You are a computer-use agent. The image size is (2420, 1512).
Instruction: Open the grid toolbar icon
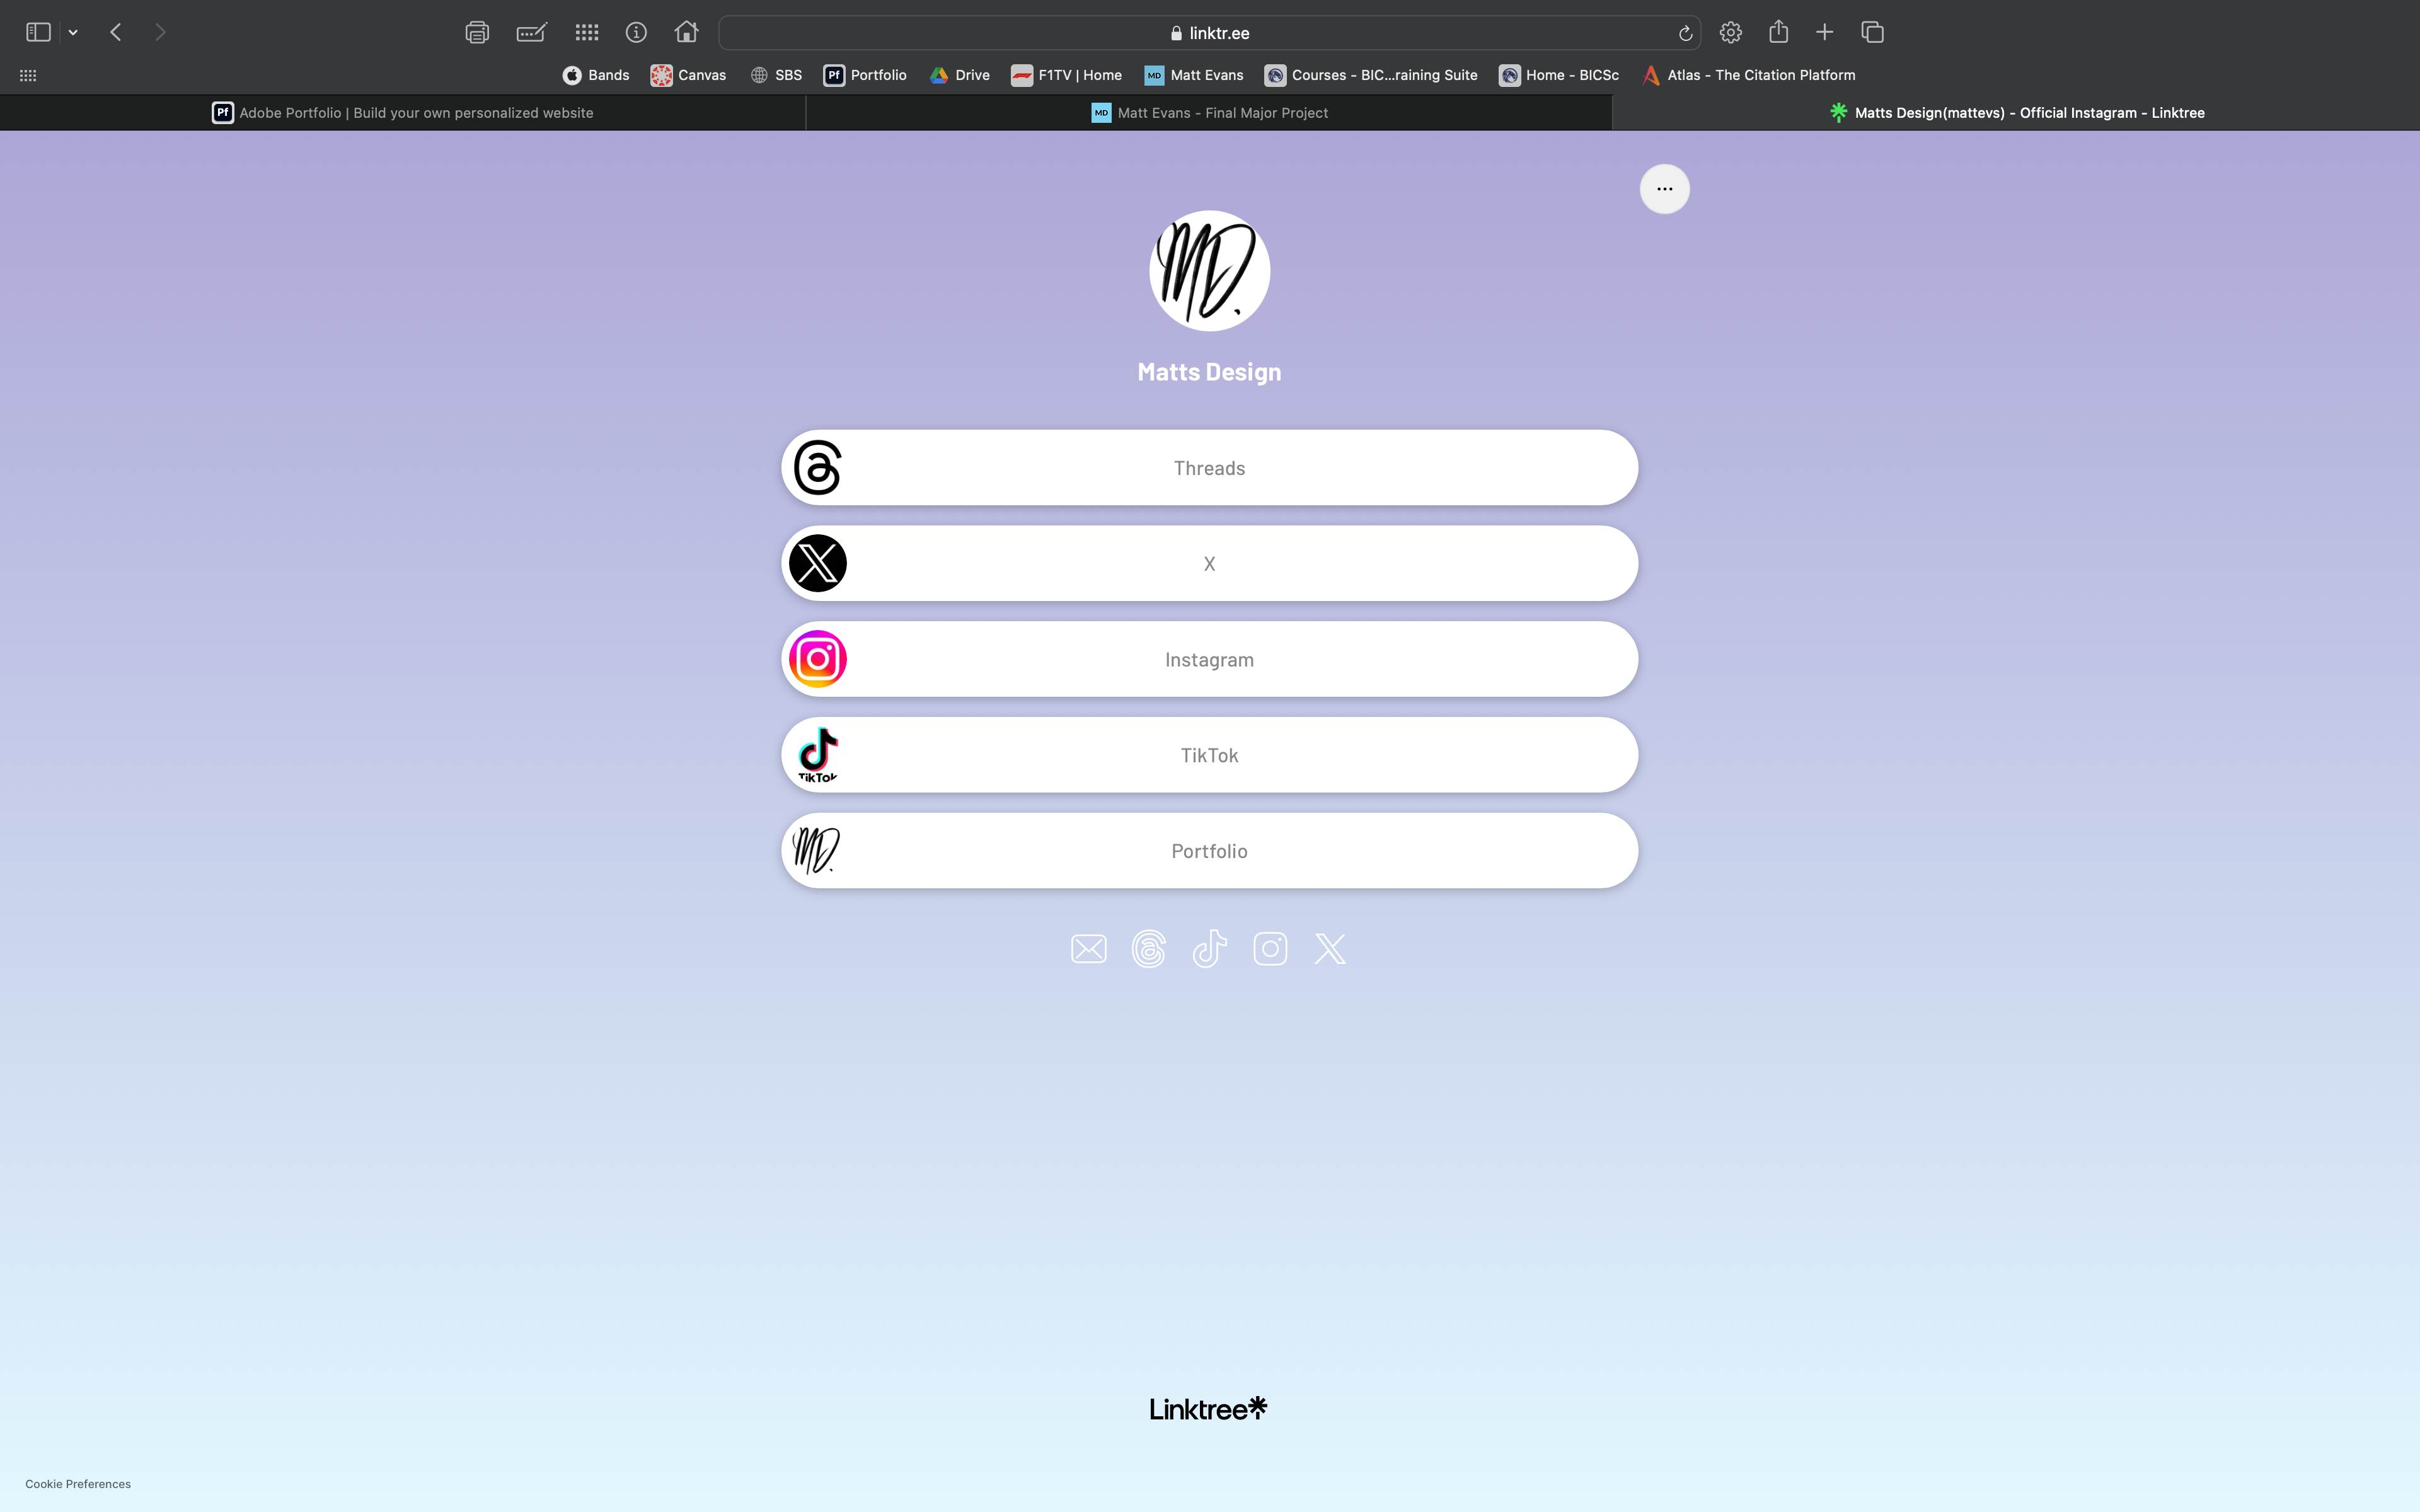[587, 33]
